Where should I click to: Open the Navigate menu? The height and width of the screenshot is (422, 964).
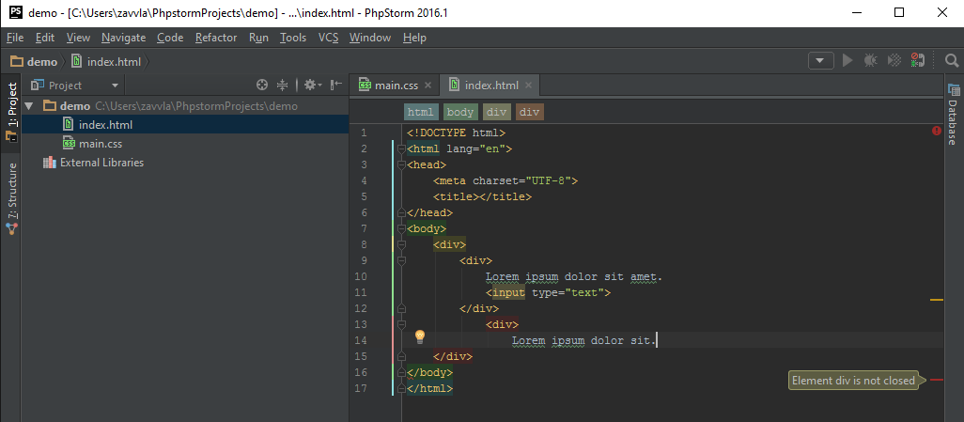pos(124,38)
